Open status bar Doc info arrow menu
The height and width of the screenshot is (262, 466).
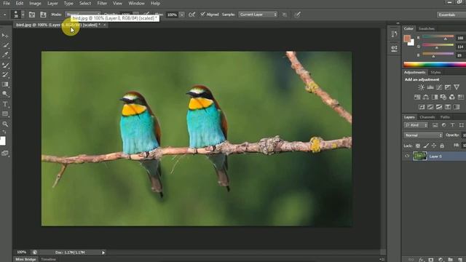tap(103, 253)
